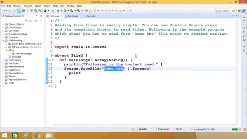247x139 pixels.
Task: Click the Launching File2 progress bar
Action: pyautogui.click(x=235, y=129)
